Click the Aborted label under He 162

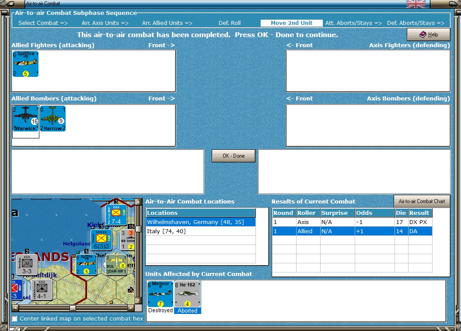(x=188, y=310)
